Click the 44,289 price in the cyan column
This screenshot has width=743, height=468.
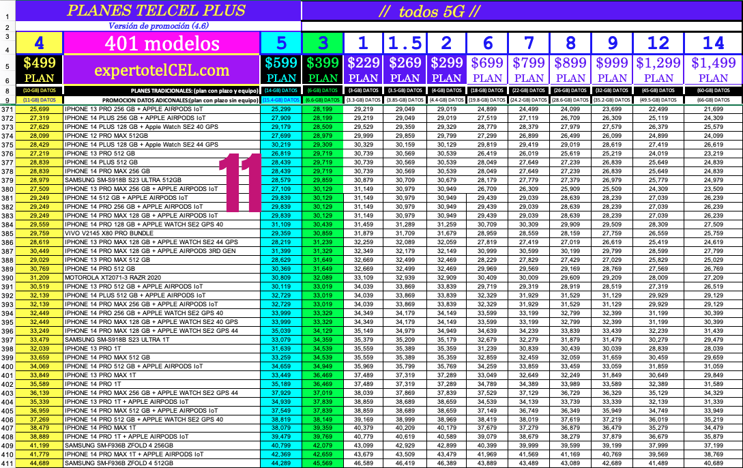pos(281,463)
